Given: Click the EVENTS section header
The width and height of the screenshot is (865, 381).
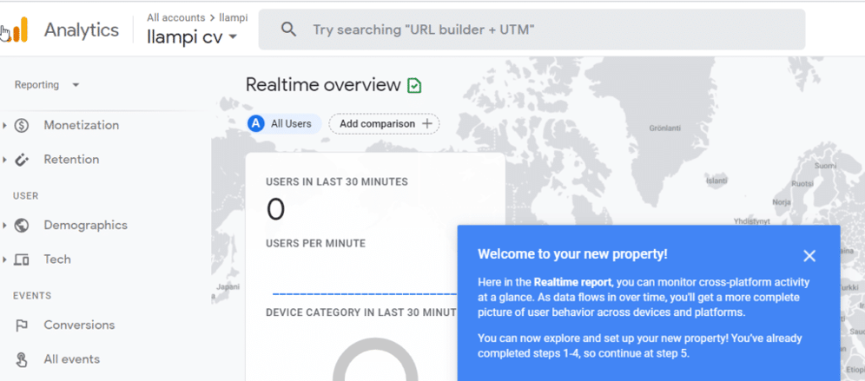Looking at the screenshot, I should 32,296.
